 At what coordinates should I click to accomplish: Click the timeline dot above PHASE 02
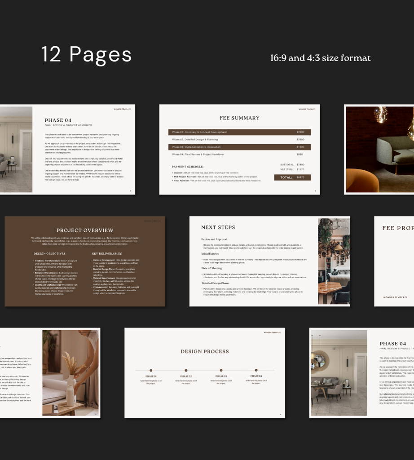[x=186, y=370]
